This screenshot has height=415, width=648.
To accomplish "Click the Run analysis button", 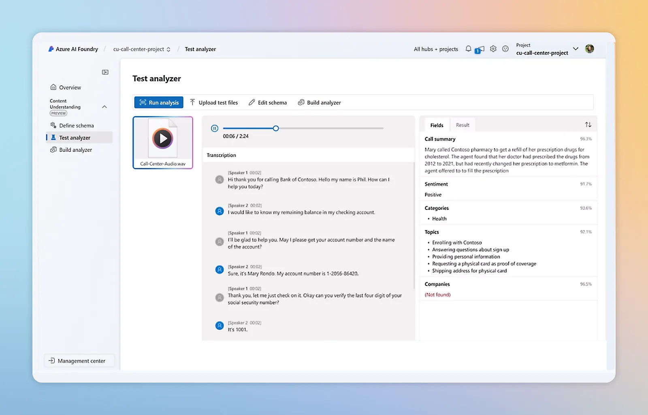I will coord(159,102).
